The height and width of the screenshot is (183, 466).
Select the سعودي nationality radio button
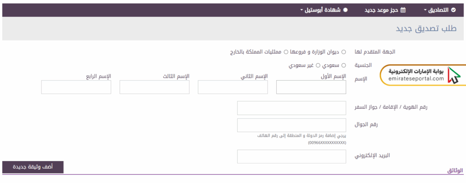click(x=344, y=65)
